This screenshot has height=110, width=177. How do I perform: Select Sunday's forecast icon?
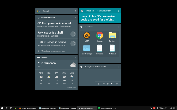pyautogui.click(x=64, y=77)
